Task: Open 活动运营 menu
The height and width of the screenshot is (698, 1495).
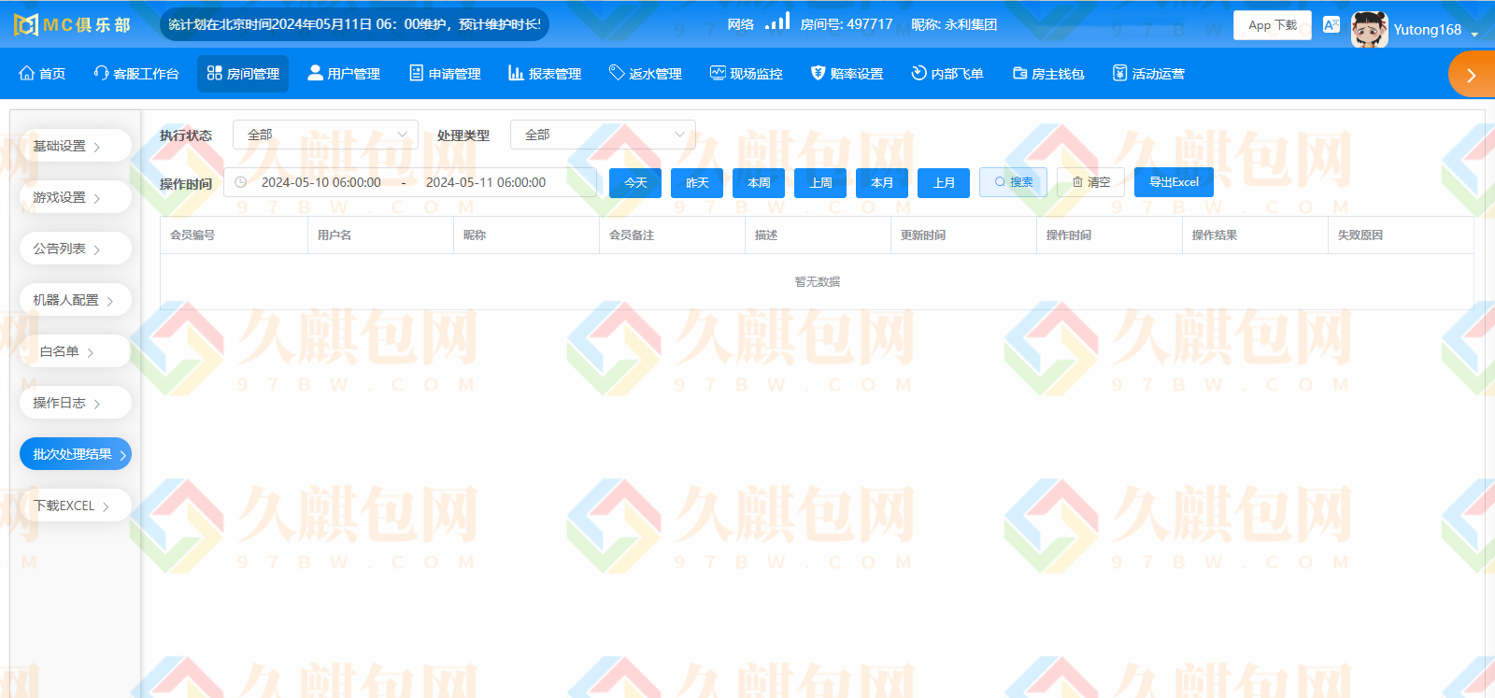Action: point(1148,74)
